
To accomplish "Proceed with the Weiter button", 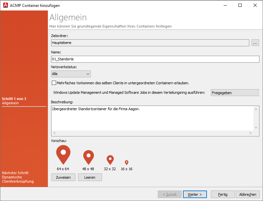I will point(195,194).
